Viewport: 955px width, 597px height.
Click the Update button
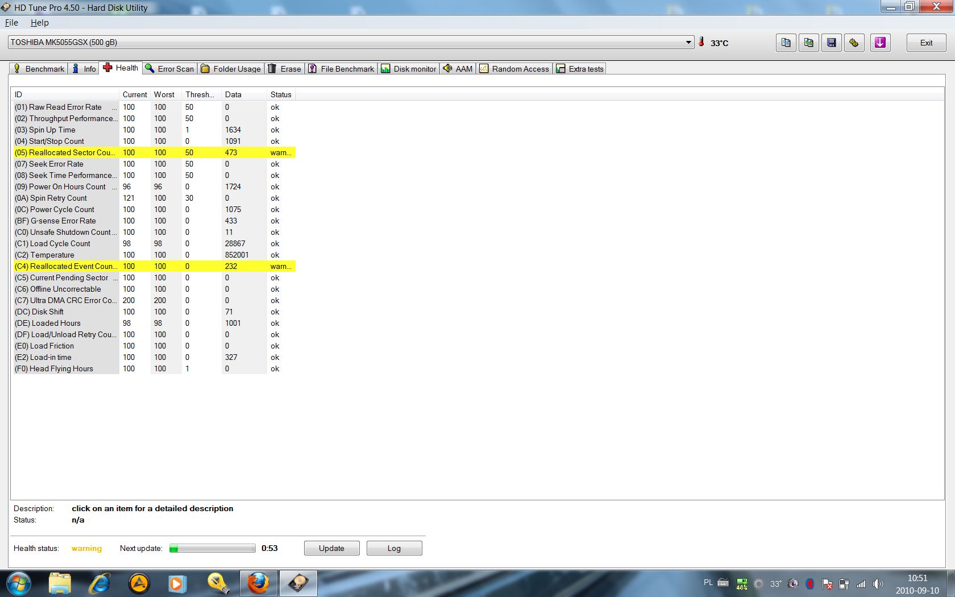pyautogui.click(x=331, y=548)
